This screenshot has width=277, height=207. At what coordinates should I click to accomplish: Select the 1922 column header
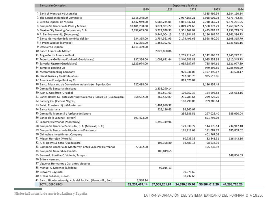193,9
